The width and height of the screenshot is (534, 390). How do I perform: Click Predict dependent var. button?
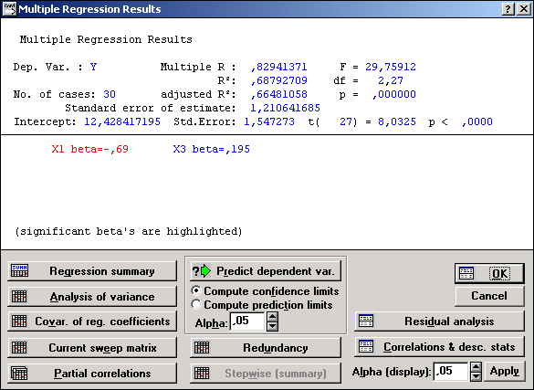click(266, 271)
